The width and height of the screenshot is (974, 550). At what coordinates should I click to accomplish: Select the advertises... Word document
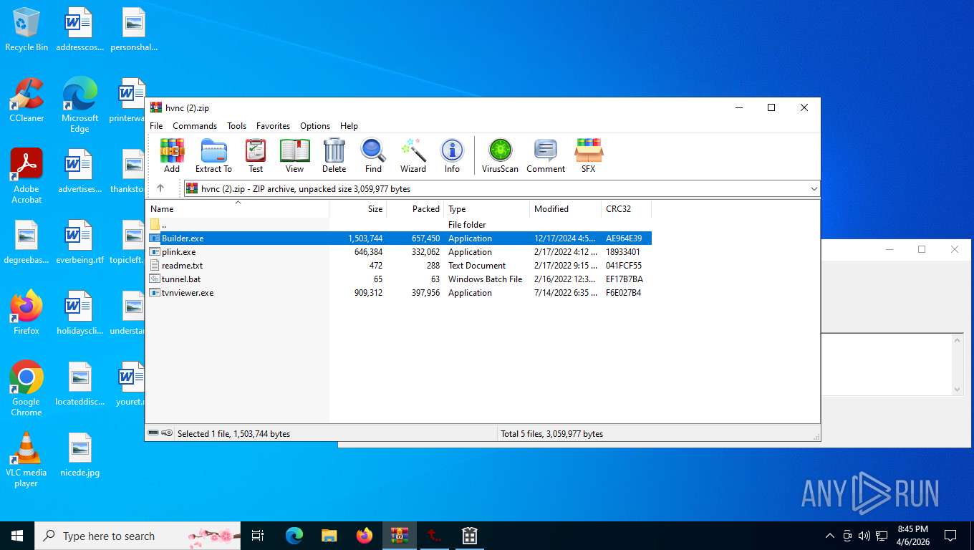[79, 171]
